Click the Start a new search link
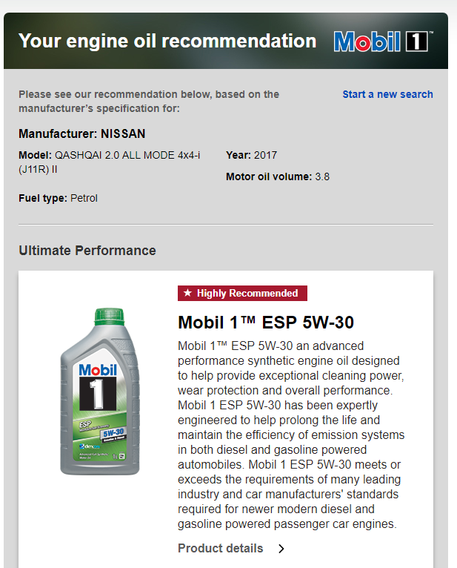This screenshot has width=457, height=568. (387, 94)
